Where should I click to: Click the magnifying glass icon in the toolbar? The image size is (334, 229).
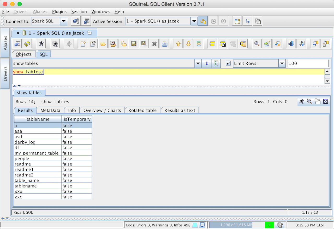click(x=257, y=44)
